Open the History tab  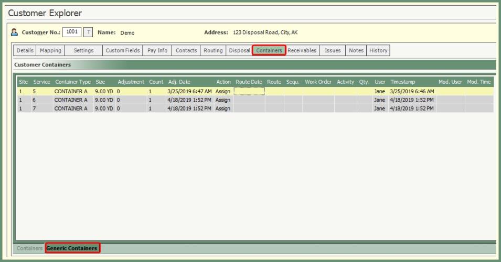(x=378, y=50)
